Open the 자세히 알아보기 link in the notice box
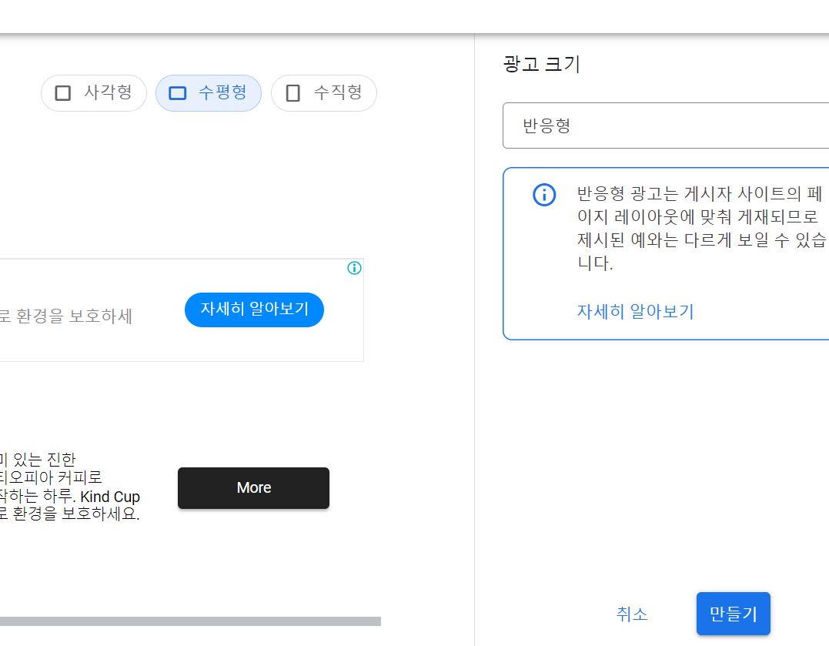The width and height of the screenshot is (829, 646). [635, 311]
